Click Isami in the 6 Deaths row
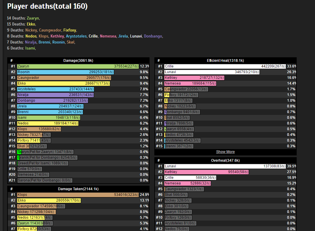Image resolution: width=315 pixels, height=231 pixels. pos(30,48)
